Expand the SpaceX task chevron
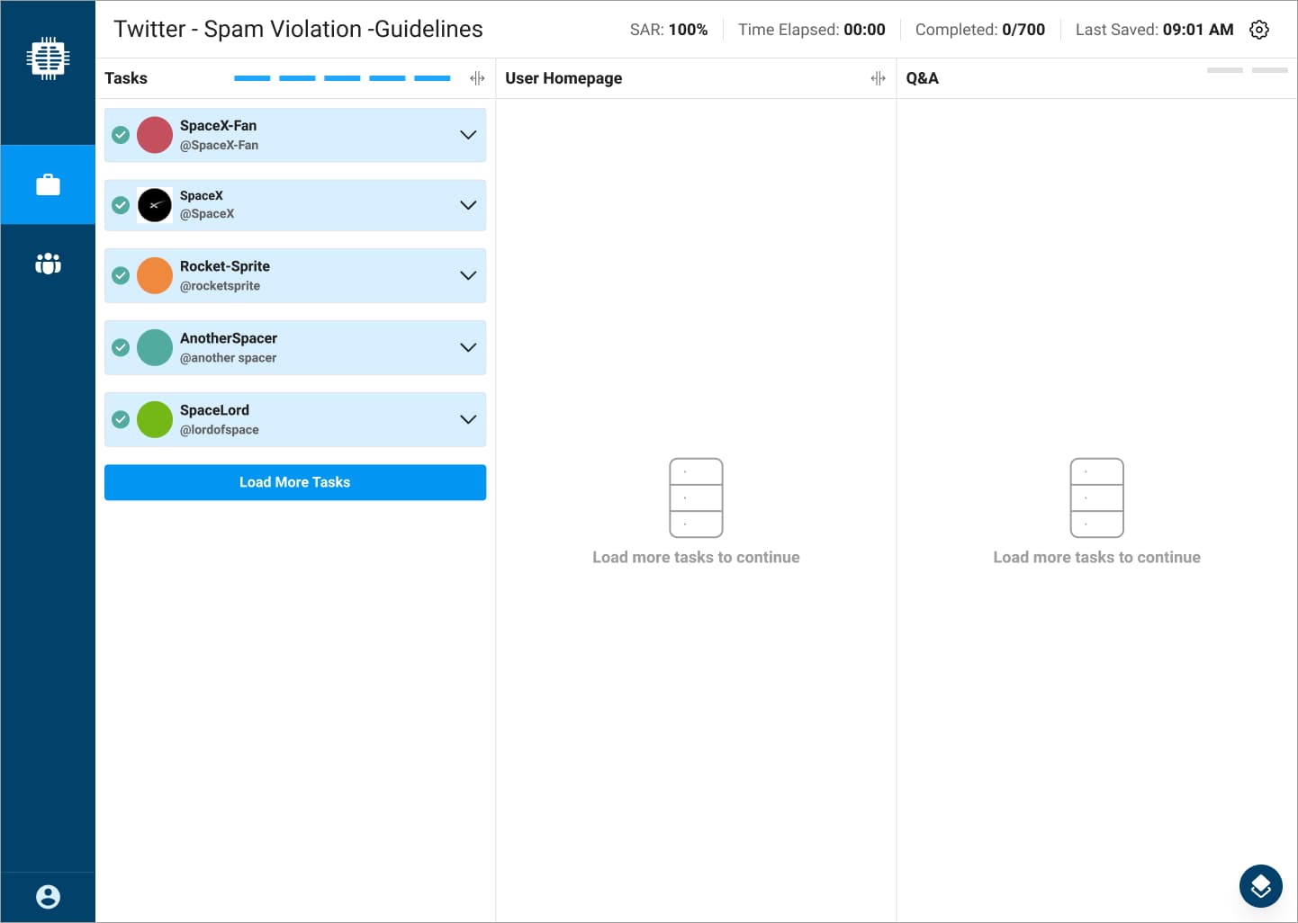This screenshot has height=923, width=1298. point(468,205)
